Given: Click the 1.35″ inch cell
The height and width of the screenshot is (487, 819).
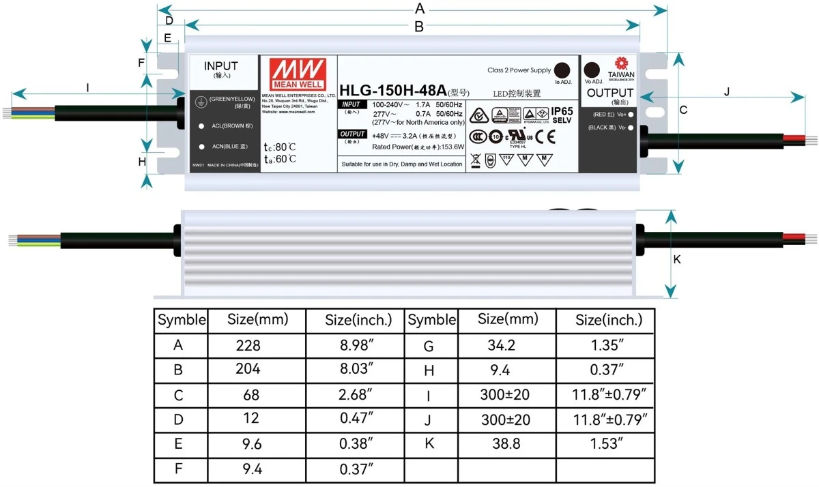Looking at the screenshot, I should 606,346.
